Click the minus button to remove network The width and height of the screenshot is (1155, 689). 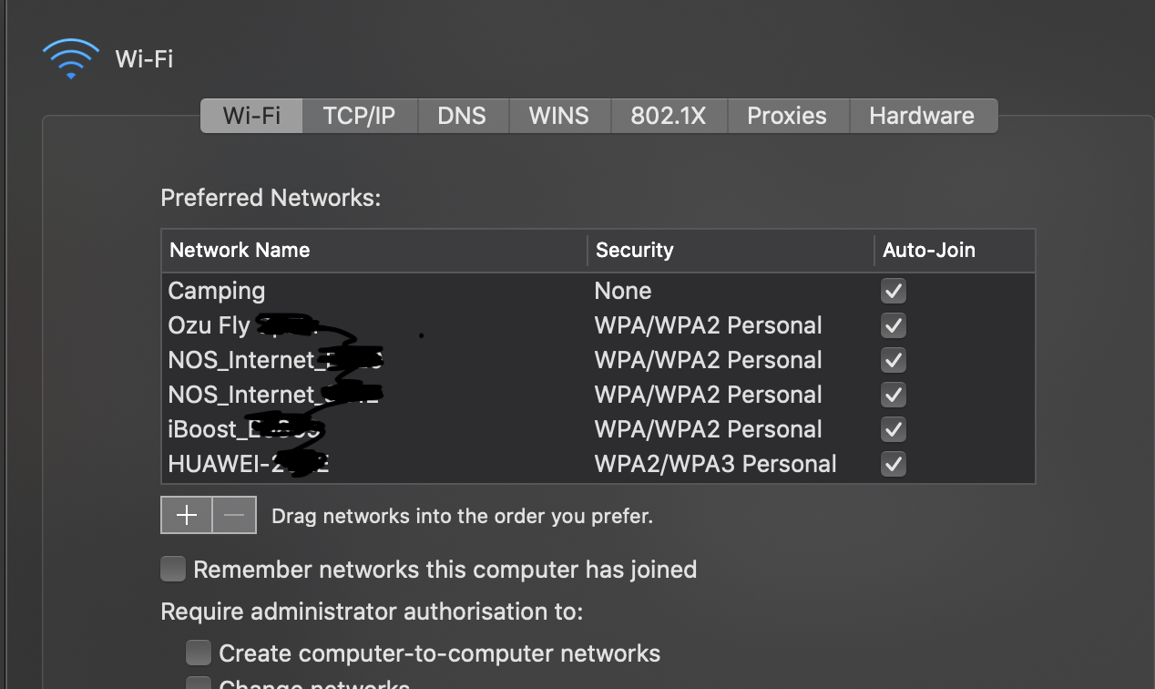pos(234,515)
